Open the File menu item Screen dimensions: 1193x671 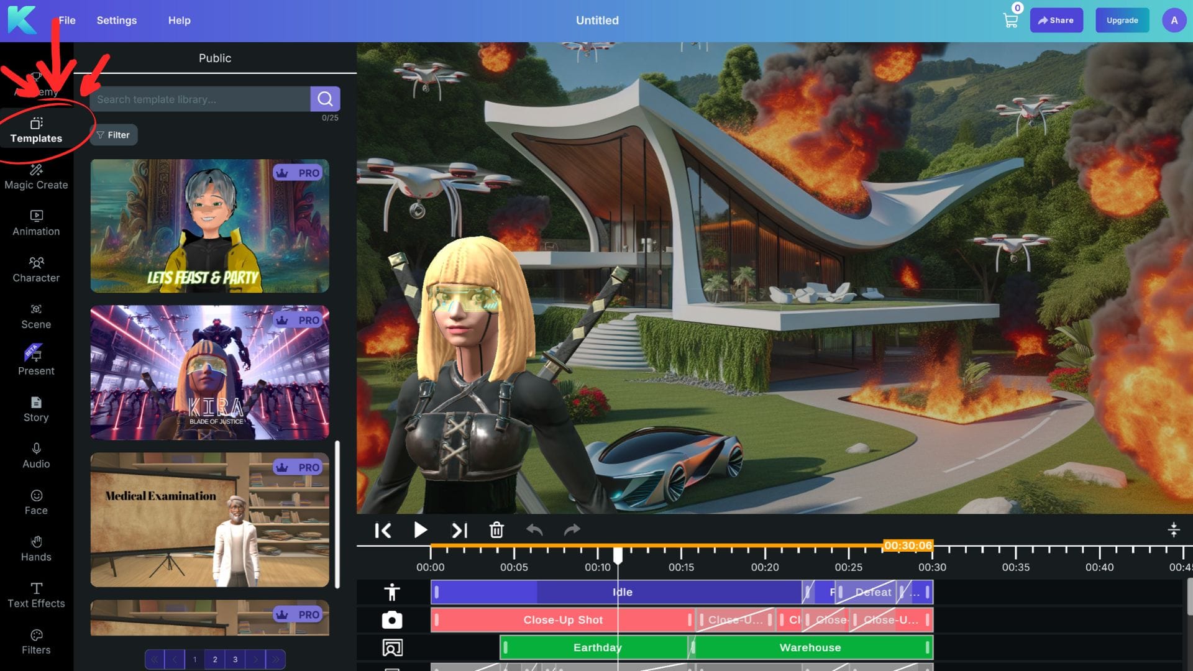click(66, 20)
